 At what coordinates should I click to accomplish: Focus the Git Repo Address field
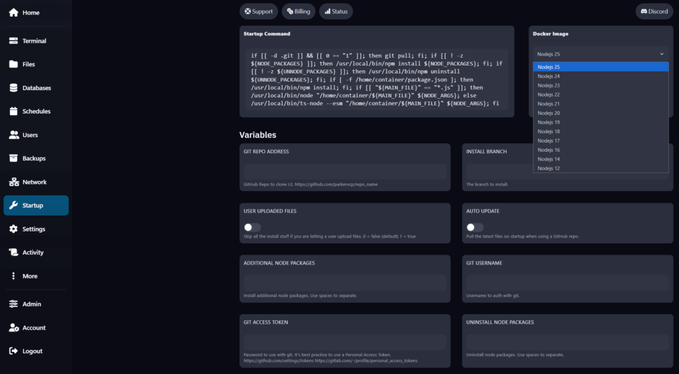point(345,172)
